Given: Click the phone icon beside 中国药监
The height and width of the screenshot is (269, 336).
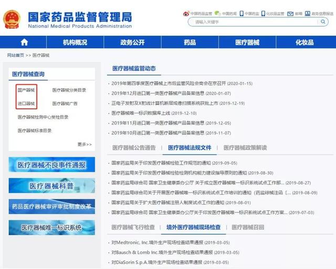Looking at the screenshot, I should (x=241, y=14).
